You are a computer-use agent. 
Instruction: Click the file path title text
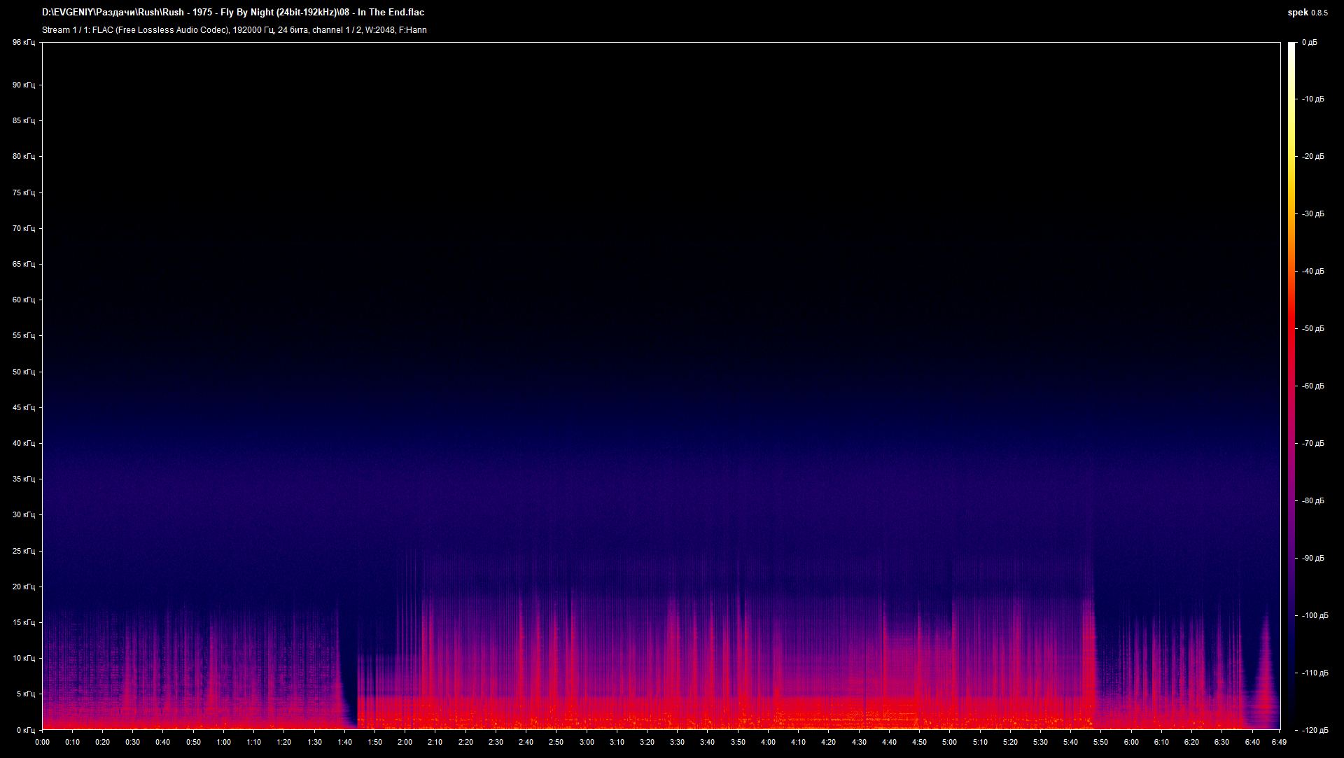[233, 12]
